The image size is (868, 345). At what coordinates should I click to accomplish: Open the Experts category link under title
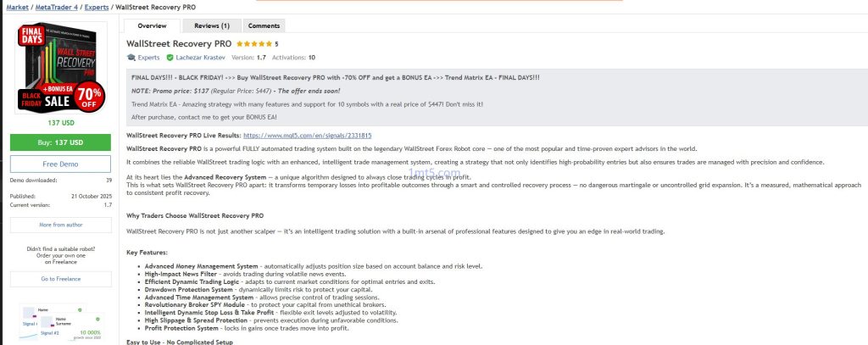(x=148, y=58)
